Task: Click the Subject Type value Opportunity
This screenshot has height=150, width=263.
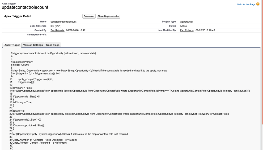Action: click(186, 22)
